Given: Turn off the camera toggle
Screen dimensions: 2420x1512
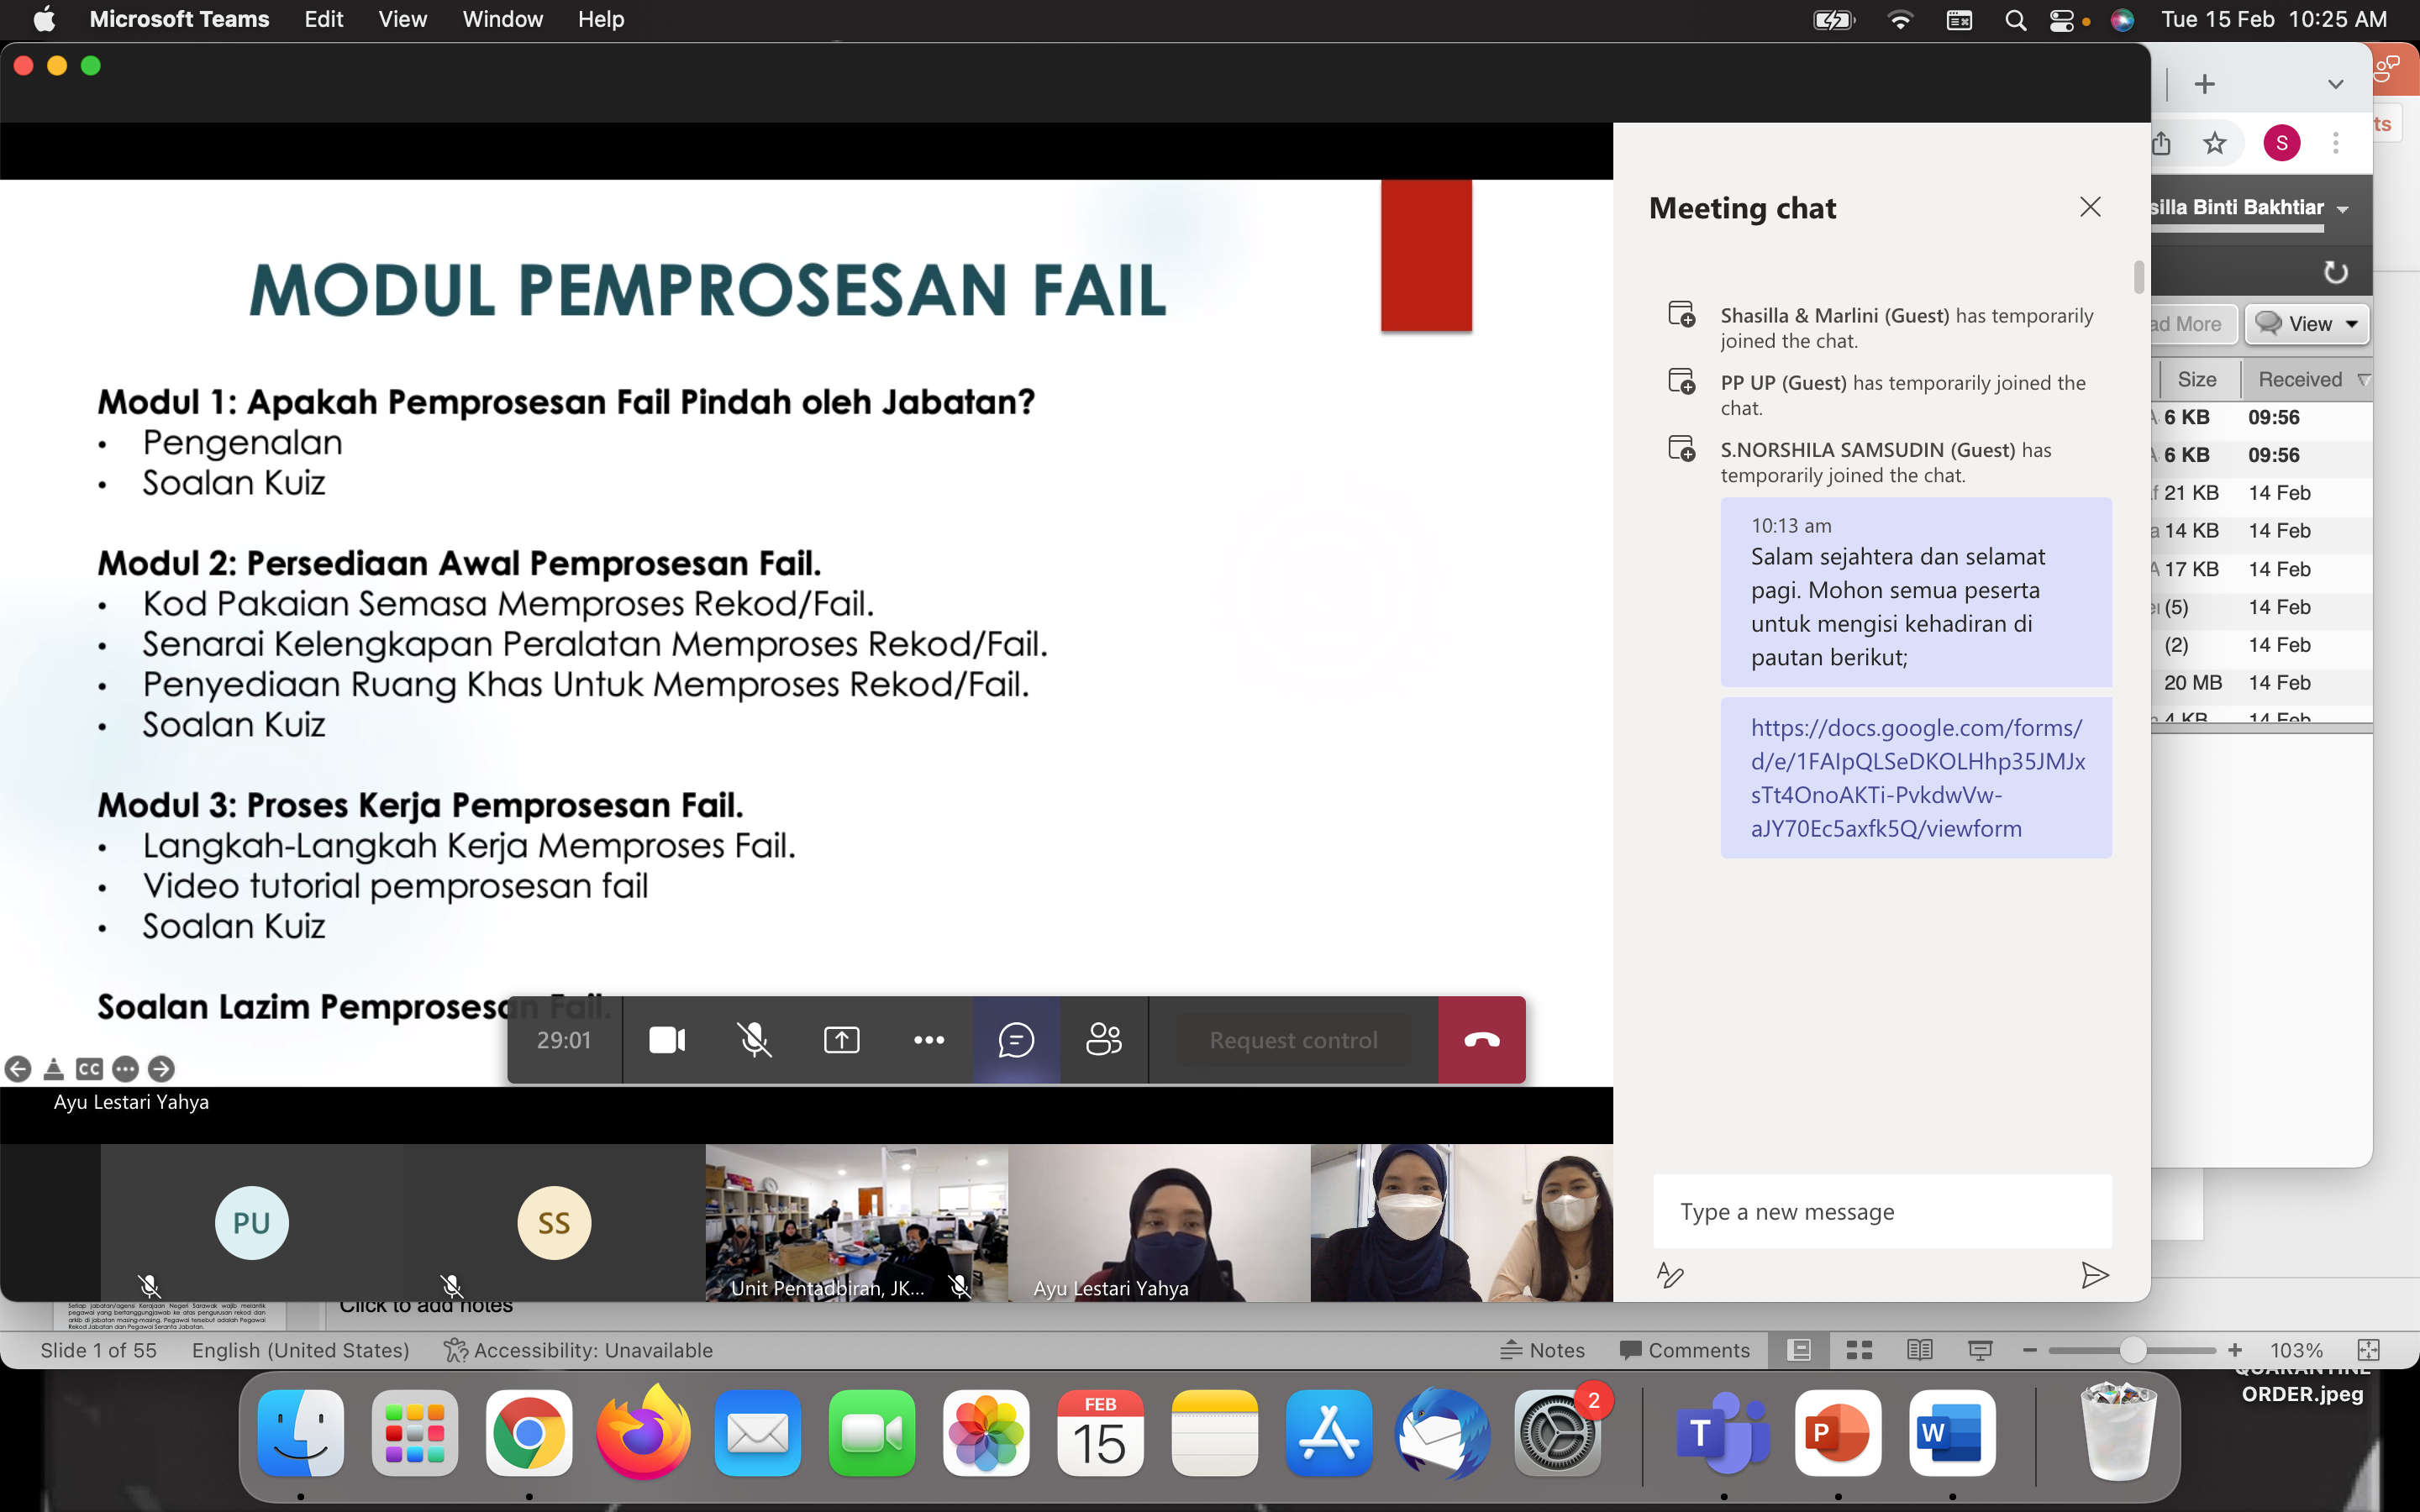Looking at the screenshot, I should (667, 1040).
